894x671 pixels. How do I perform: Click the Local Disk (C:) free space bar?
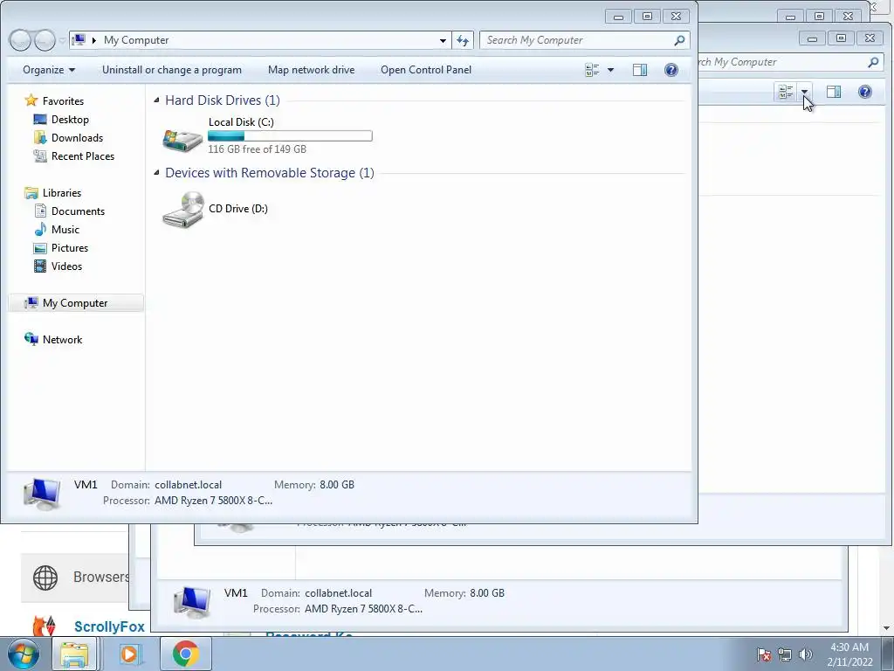pos(290,135)
